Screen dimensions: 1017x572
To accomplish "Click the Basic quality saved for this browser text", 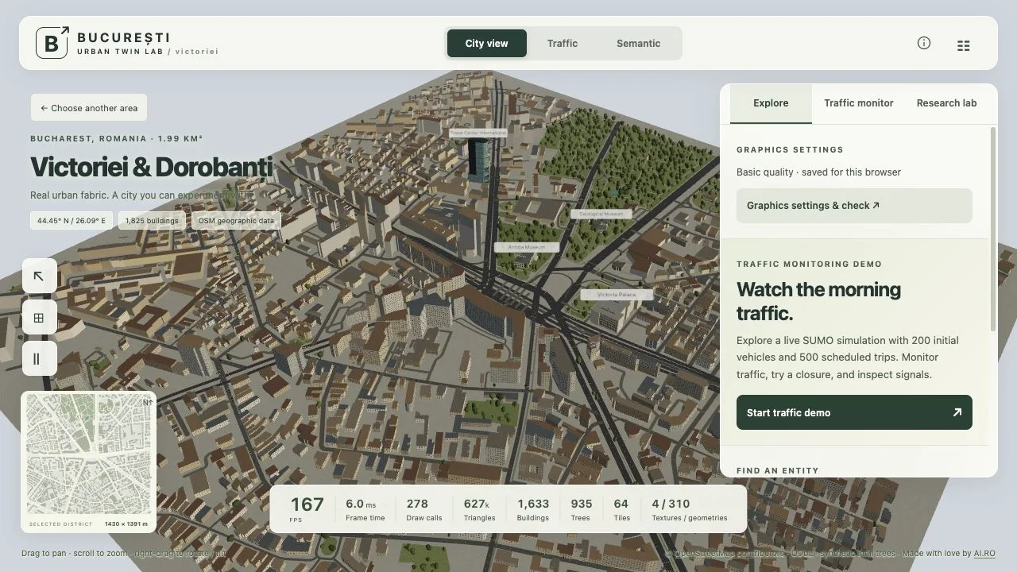I will click(818, 172).
